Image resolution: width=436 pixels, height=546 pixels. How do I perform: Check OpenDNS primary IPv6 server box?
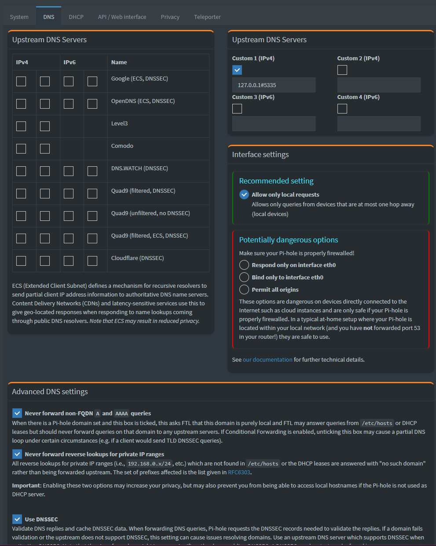tap(69, 104)
